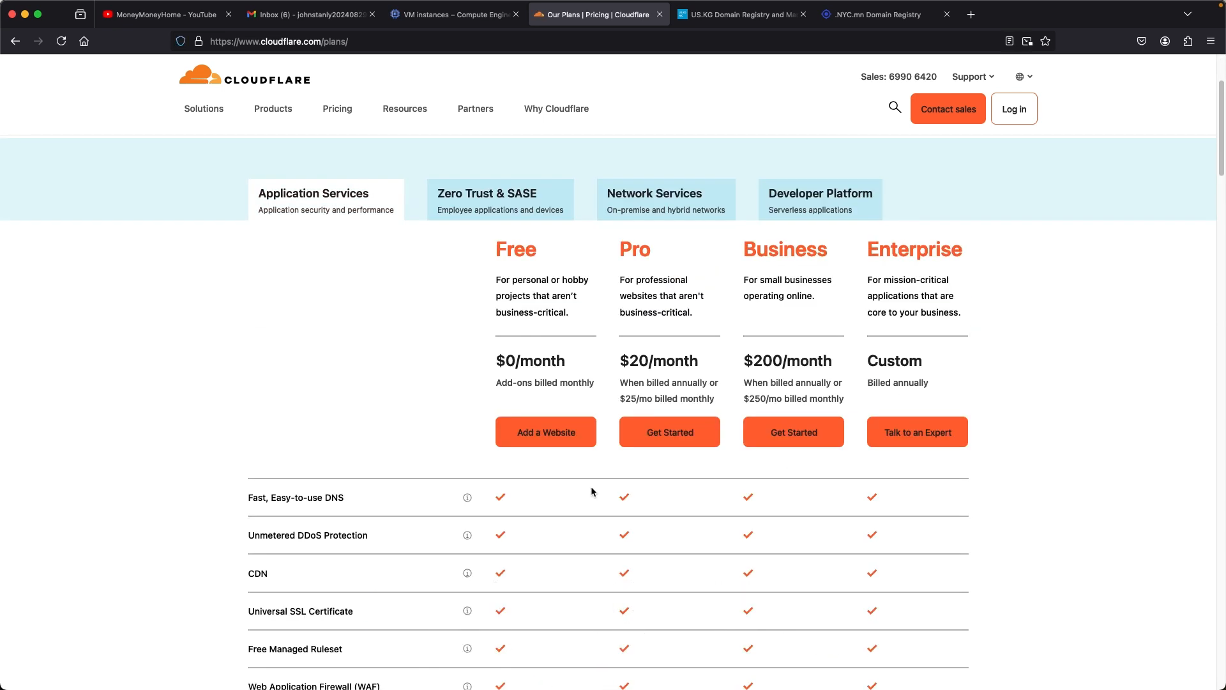Screen dimensions: 1226x690
Task: Click the Enterprise plan heading
Action: pos(914,249)
